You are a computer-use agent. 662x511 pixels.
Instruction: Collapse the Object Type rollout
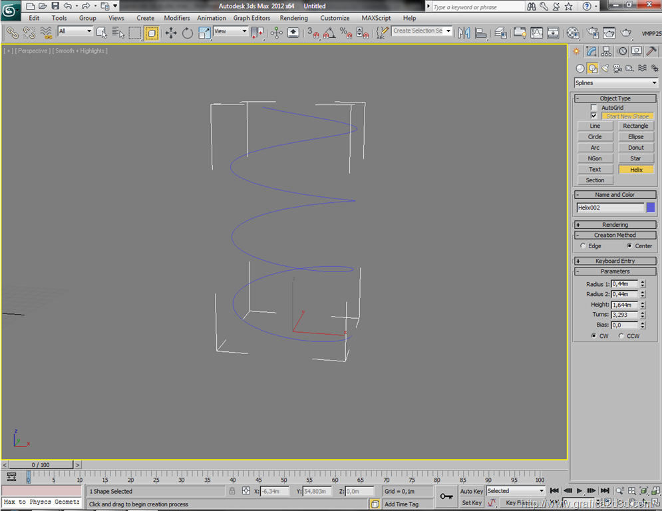[615, 98]
